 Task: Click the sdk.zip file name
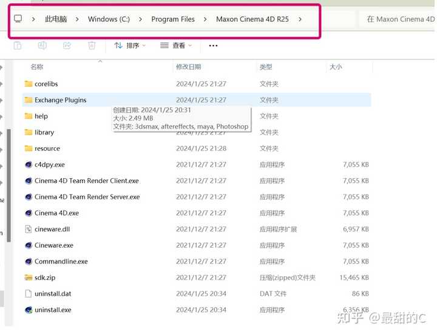(x=45, y=277)
